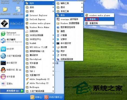This screenshot has width=127, height=100.
Task: Open Adobe Photoshop CS
Action: pos(39,83)
